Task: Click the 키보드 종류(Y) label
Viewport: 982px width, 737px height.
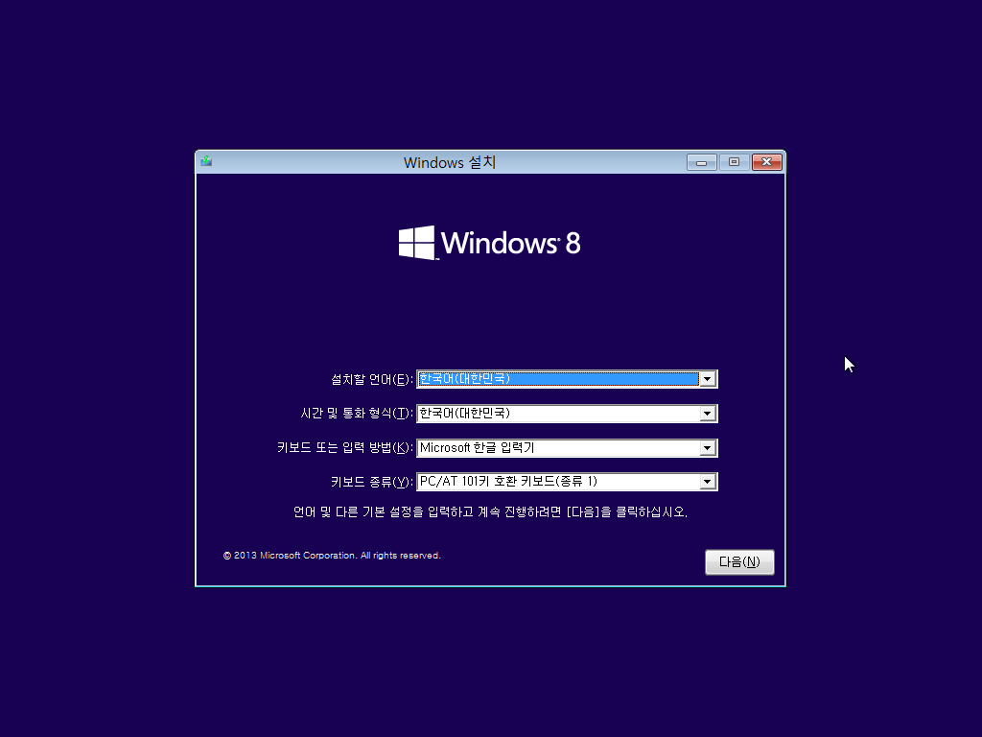Action: point(371,482)
